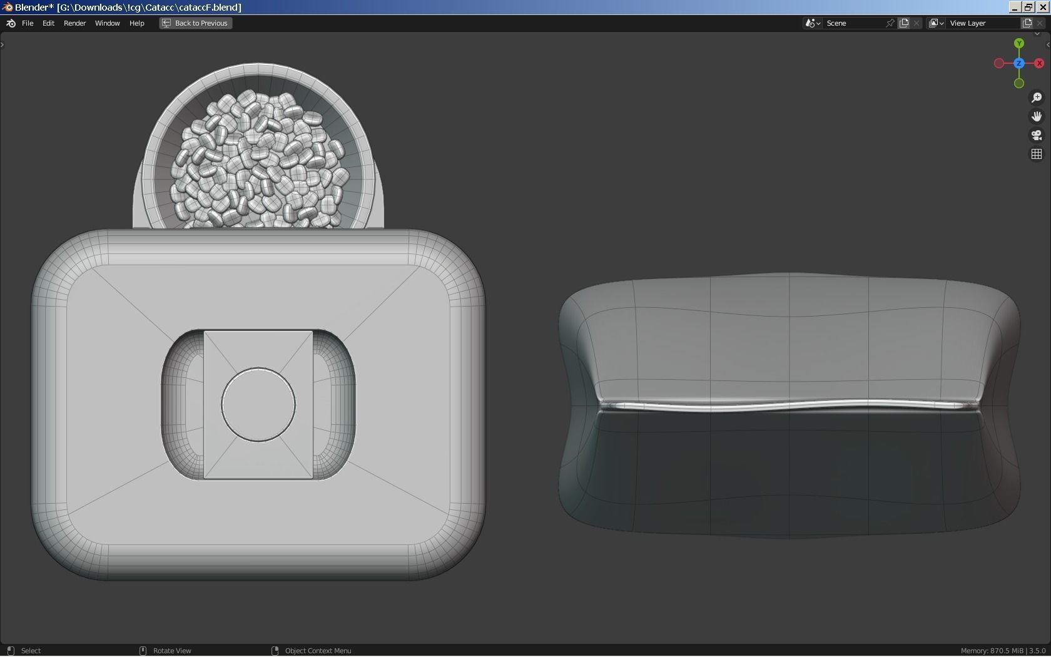The height and width of the screenshot is (657, 1051).
Task: Click the Back to Previous button
Action: pyautogui.click(x=195, y=23)
